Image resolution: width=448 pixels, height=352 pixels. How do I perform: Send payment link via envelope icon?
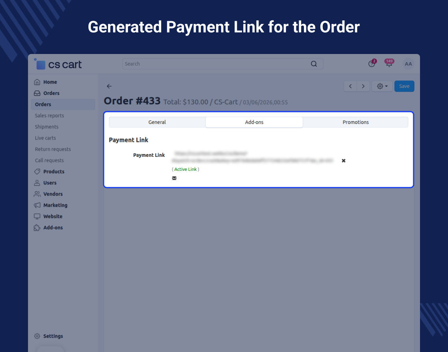(x=174, y=178)
